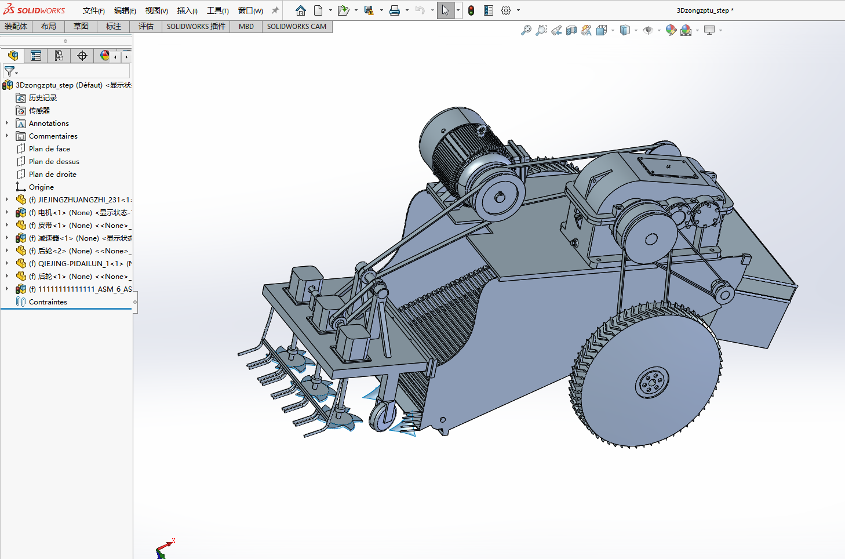Click Zoom to Fit magnifier
The height and width of the screenshot is (559, 845).
click(526, 30)
